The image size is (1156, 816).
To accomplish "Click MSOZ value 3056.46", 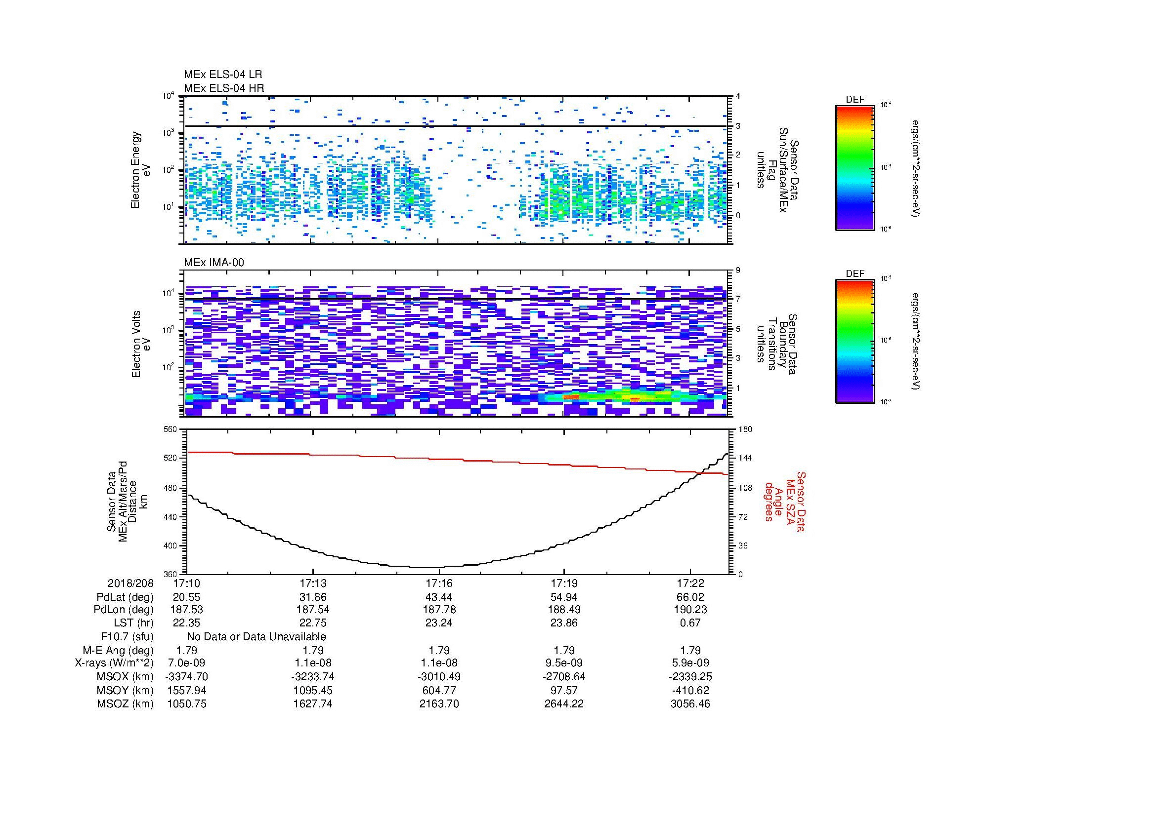I will [x=690, y=704].
